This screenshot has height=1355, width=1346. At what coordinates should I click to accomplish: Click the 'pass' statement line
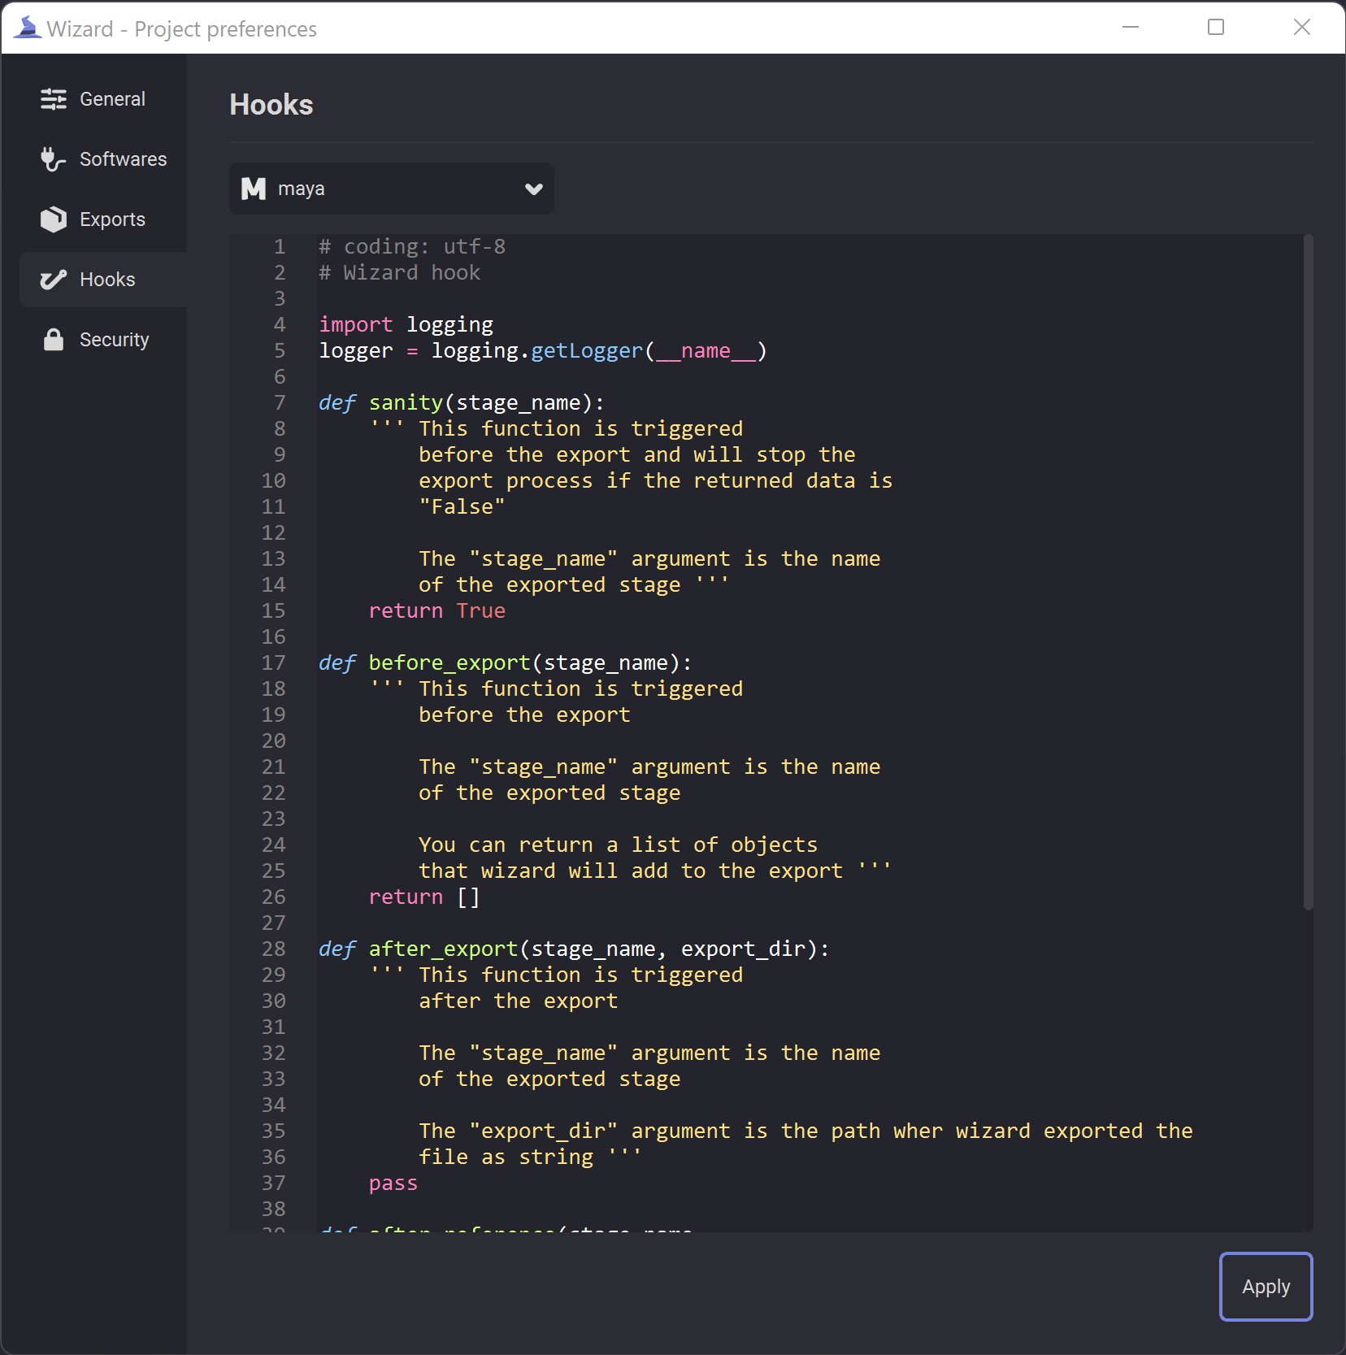point(393,1183)
